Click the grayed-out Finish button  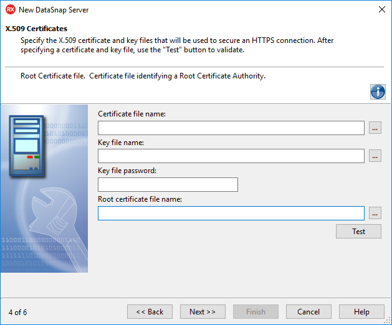pyautogui.click(x=256, y=312)
